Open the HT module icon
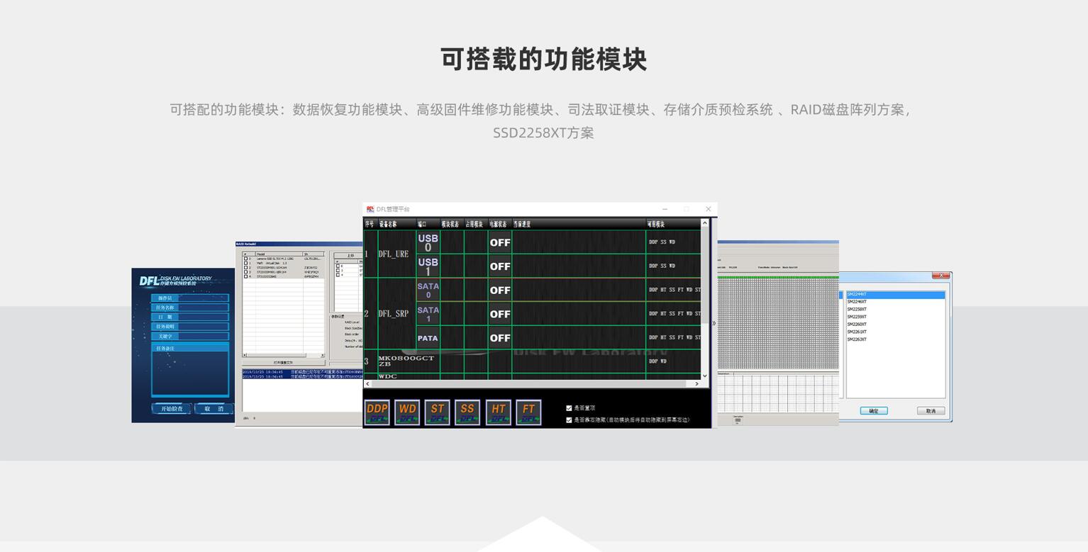Viewport: 1088px width, 552px height. [498, 412]
